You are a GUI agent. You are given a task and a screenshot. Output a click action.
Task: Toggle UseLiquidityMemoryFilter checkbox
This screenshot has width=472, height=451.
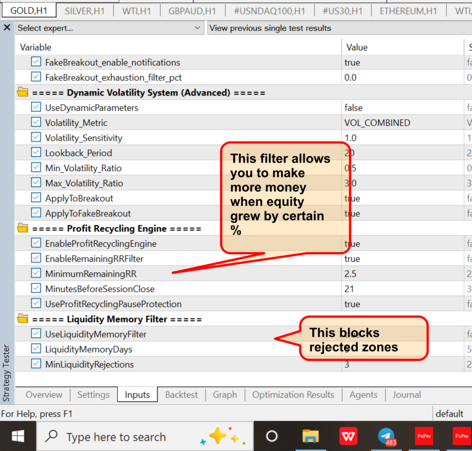click(x=36, y=333)
